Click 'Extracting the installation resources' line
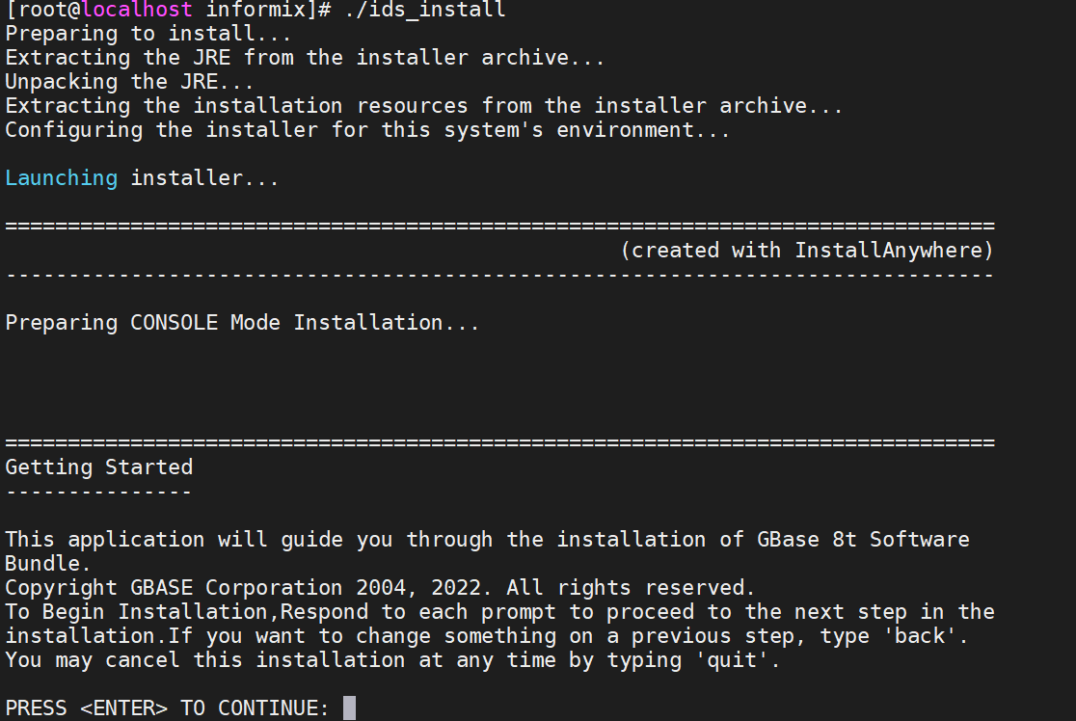This screenshot has height=721, width=1076. [424, 106]
